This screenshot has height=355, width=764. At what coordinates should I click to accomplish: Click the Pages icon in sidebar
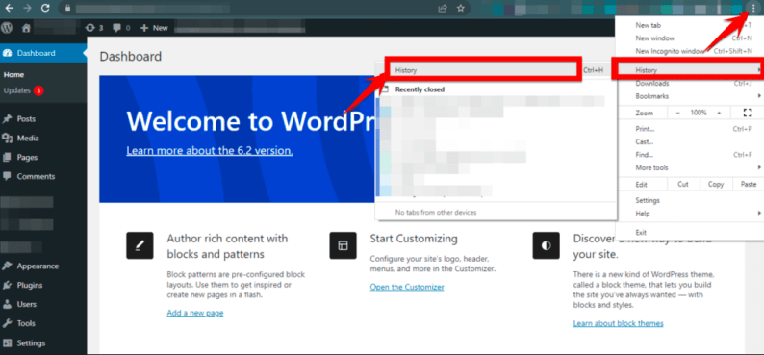pyautogui.click(x=8, y=157)
